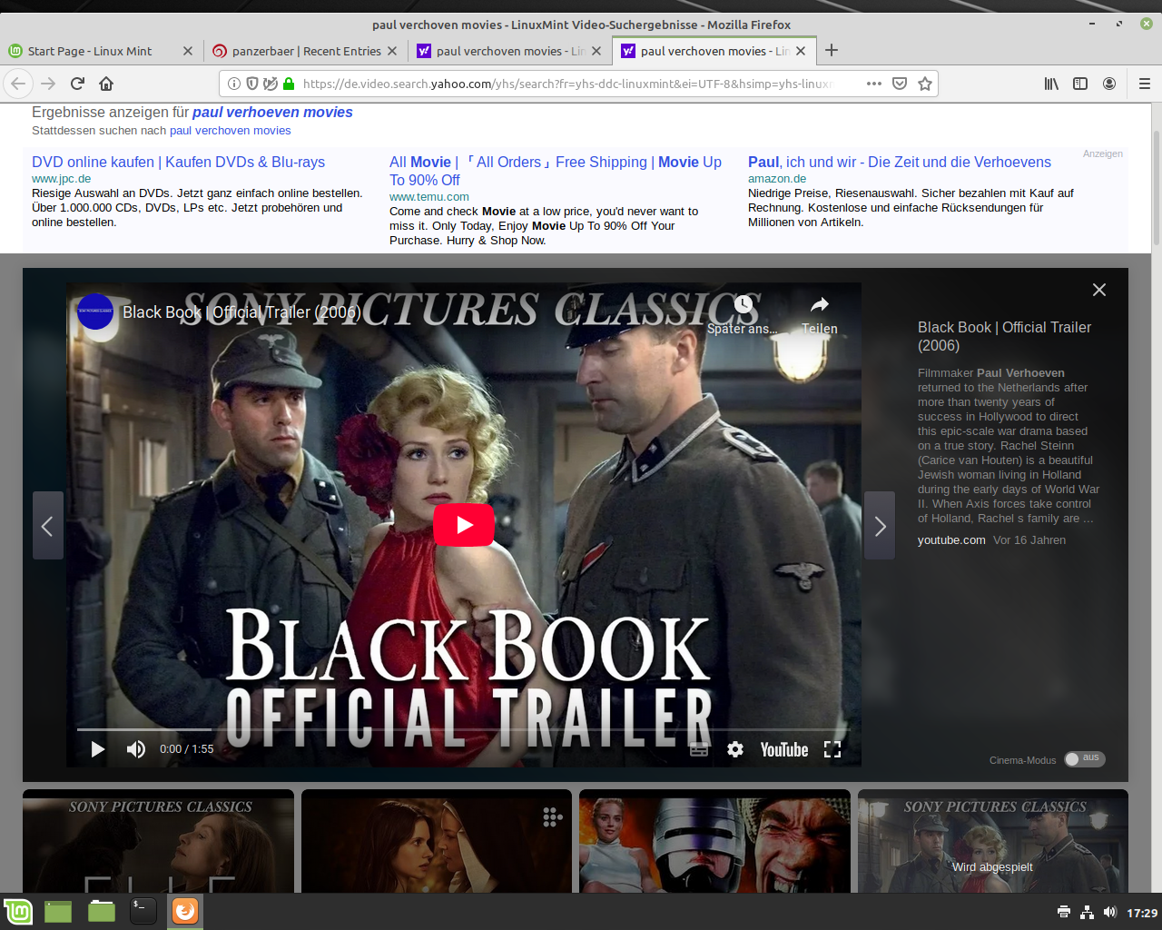Viewport: 1162px width, 930px height.
Task: Open page actions three-dot menu
Action: click(874, 84)
